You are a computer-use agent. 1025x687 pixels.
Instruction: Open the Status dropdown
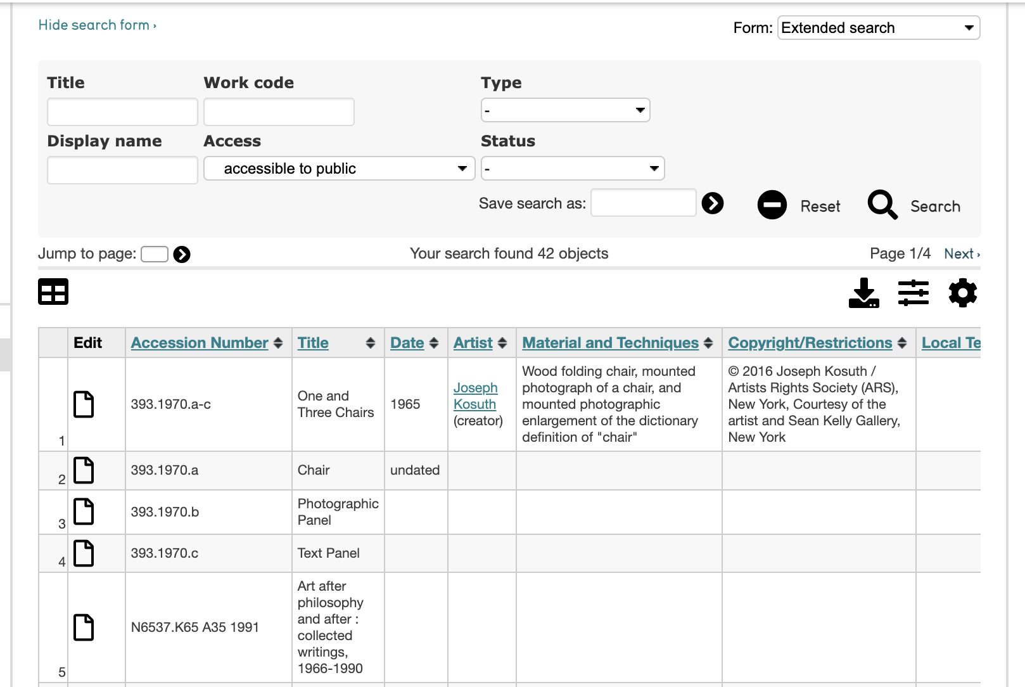(x=573, y=169)
